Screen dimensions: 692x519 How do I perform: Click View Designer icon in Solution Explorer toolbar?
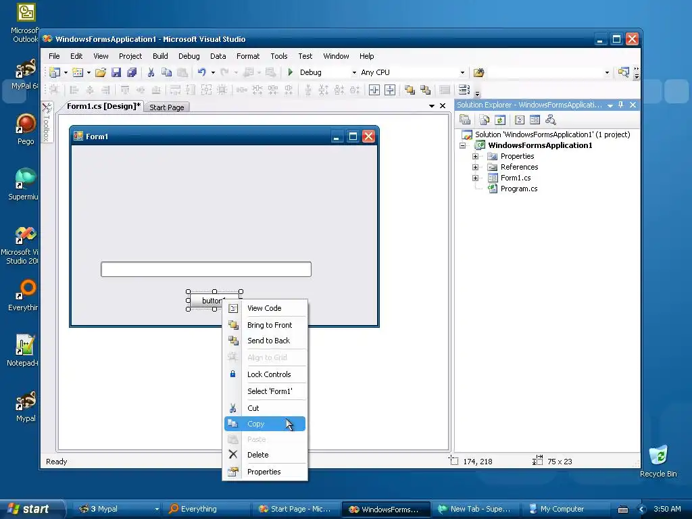pos(535,120)
